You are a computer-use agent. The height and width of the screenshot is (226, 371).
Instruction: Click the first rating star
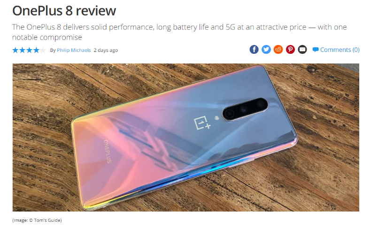[15, 50]
